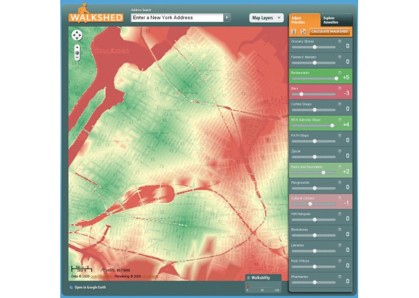Image resolution: width=419 pixels, height=298 pixels.
Task: Click the Parks and Recreation slider handle
Action: point(323,173)
